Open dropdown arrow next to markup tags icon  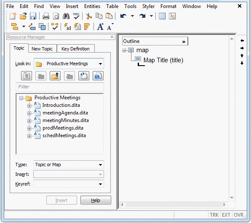(x=24, y=27)
